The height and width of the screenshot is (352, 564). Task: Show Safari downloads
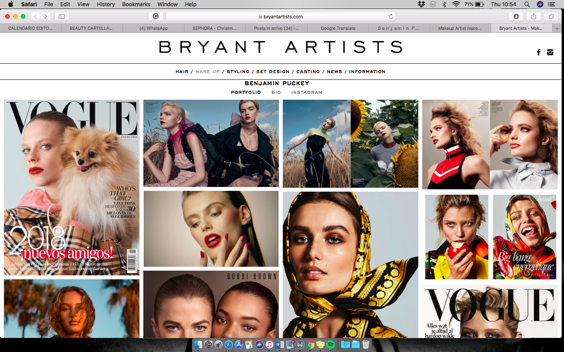tap(516, 16)
